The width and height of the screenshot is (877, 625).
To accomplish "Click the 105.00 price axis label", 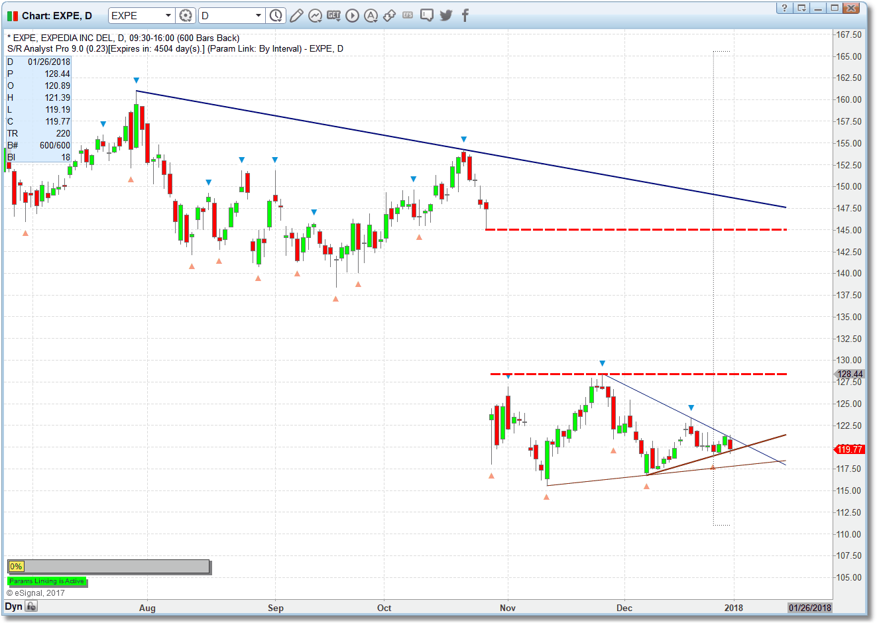I will (x=849, y=577).
